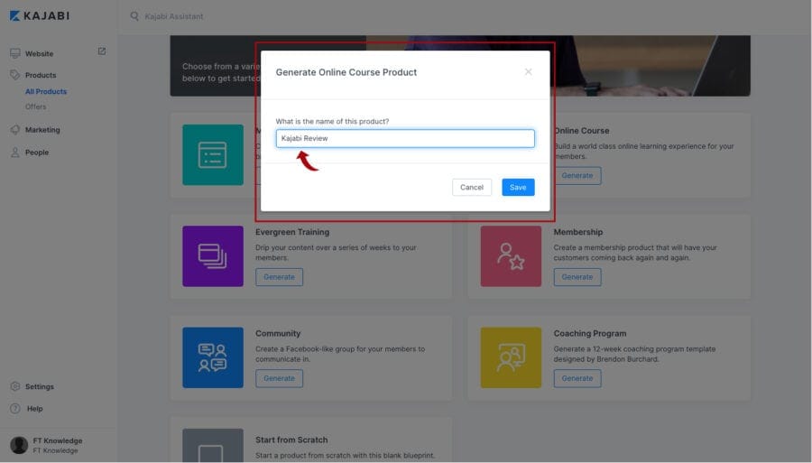Cancel the product creation dialog

(472, 187)
